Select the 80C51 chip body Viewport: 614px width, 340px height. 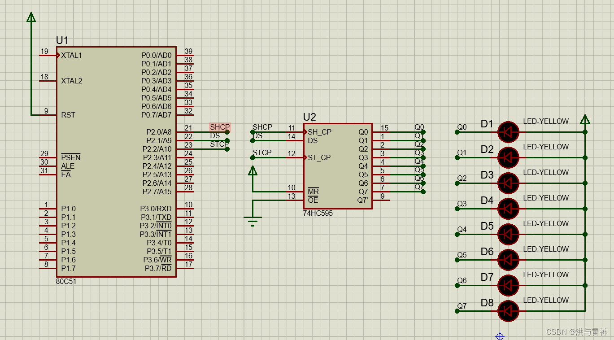coord(116,162)
